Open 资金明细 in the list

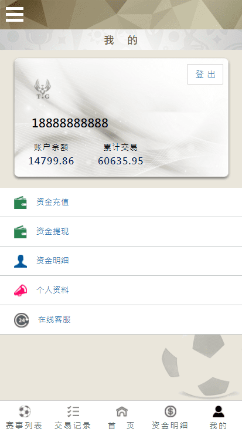pos(121,261)
